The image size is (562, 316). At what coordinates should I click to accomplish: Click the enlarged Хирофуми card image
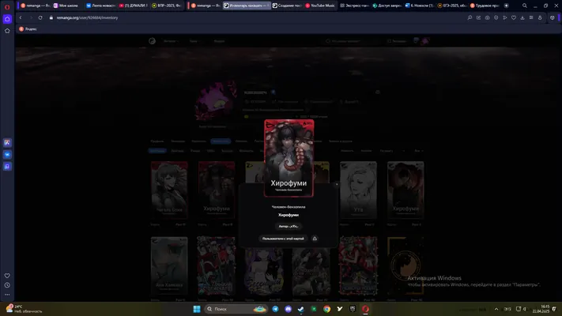coord(289,158)
